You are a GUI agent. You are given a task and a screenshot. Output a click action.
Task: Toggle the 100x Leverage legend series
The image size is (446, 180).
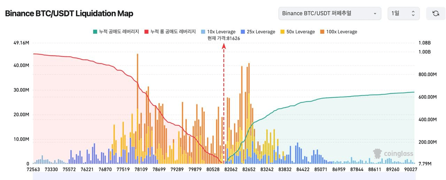pyautogui.click(x=338, y=32)
